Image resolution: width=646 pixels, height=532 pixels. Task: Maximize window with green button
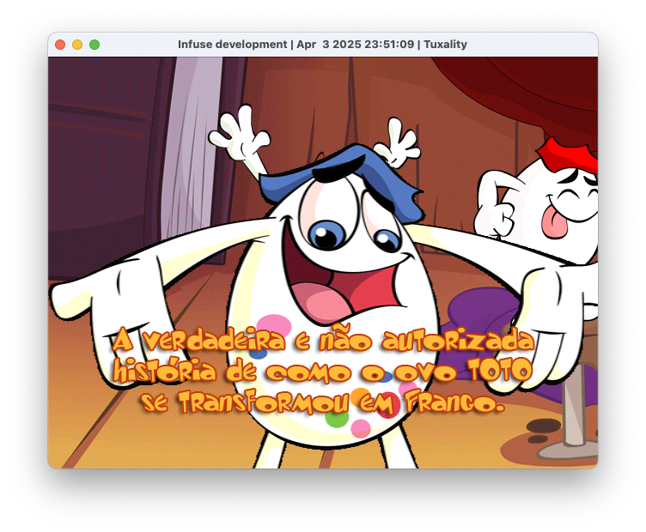[x=94, y=45]
